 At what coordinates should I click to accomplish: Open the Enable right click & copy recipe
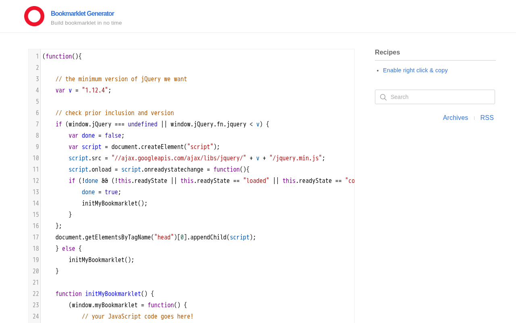point(415,70)
